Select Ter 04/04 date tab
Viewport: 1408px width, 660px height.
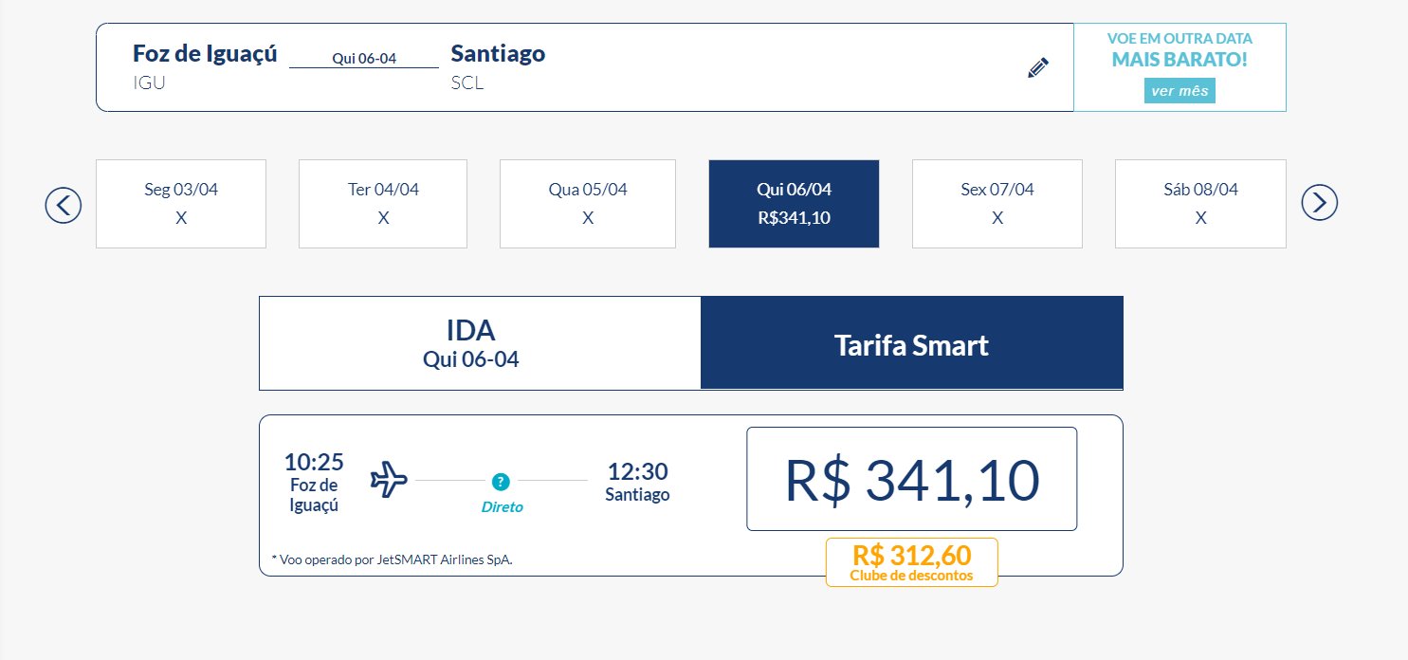[x=383, y=204]
